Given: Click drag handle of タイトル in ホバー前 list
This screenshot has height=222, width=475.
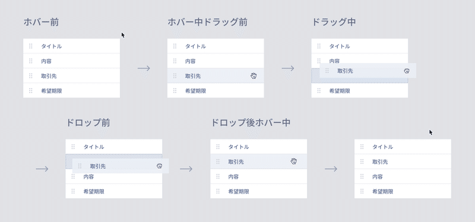Looking at the screenshot, I should tap(31, 46).
